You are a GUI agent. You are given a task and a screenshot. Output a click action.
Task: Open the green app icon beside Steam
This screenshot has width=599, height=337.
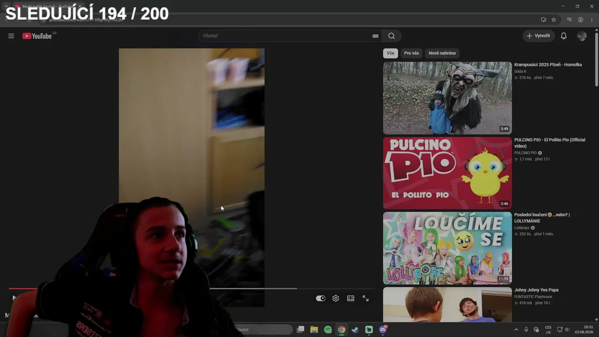tap(369, 330)
